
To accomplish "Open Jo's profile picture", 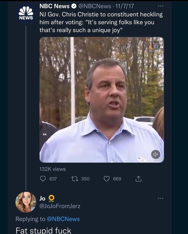I will (x=26, y=202).
